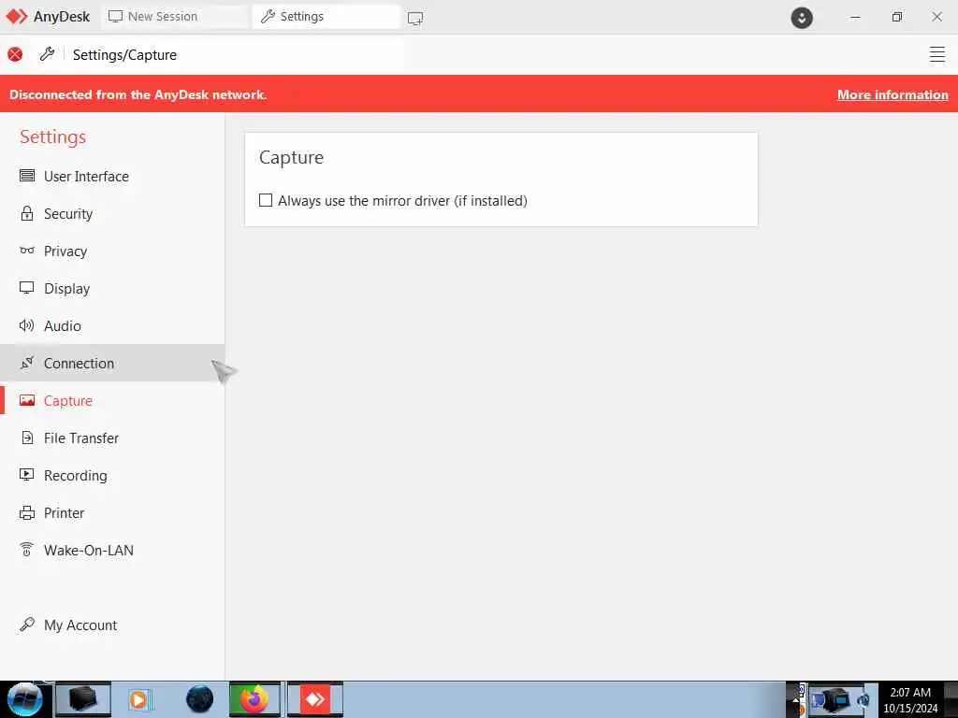
Task: Click the Display monitor icon
Action: 27,288
